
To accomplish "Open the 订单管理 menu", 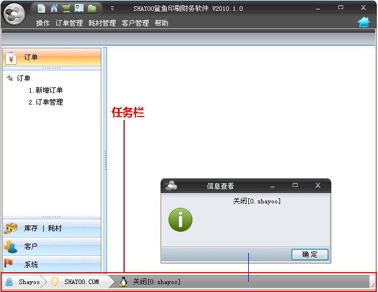I will point(69,23).
